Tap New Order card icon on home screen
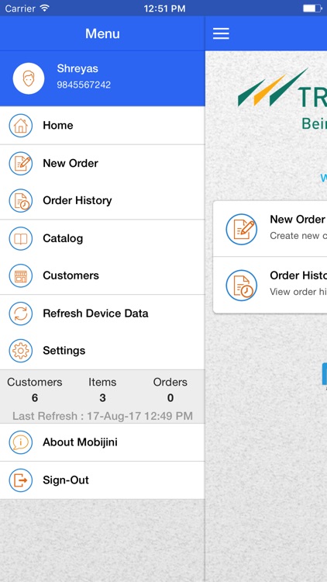 [x=241, y=229]
